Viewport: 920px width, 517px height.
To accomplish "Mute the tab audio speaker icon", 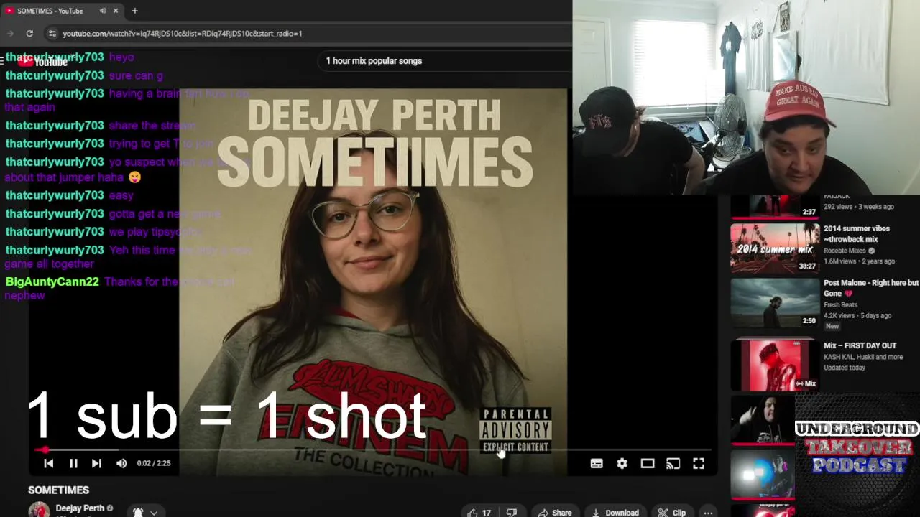I will click(x=103, y=11).
